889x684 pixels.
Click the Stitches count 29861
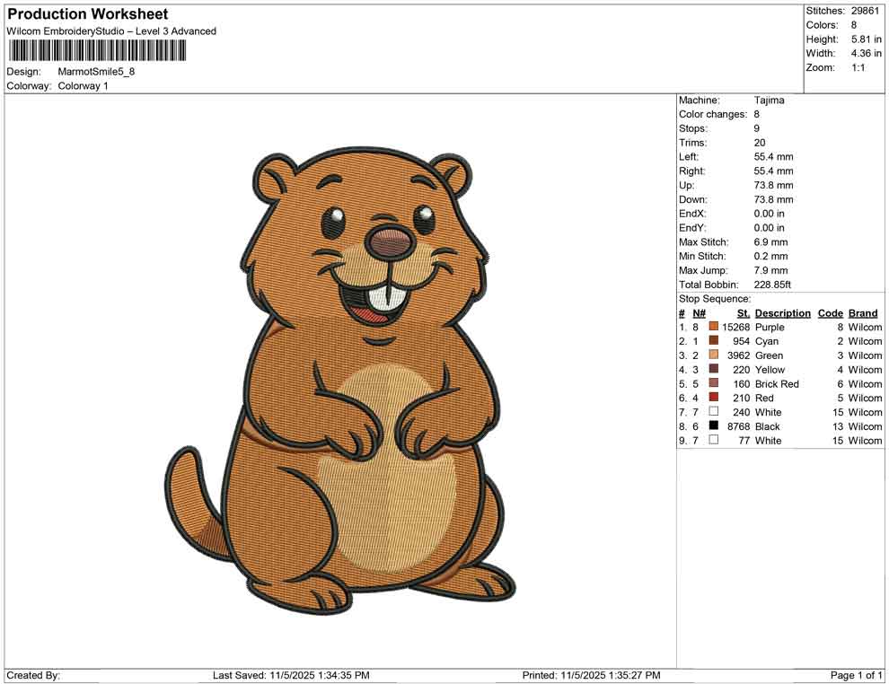click(865, 11)
